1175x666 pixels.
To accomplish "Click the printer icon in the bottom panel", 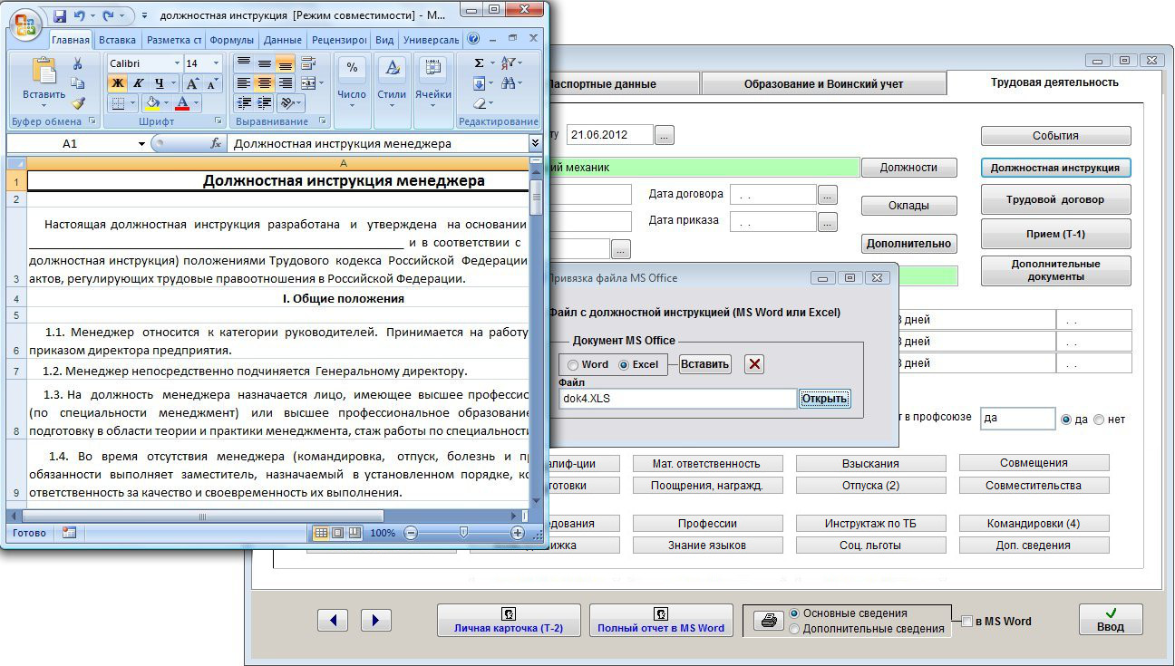I will tap(768, 622).
